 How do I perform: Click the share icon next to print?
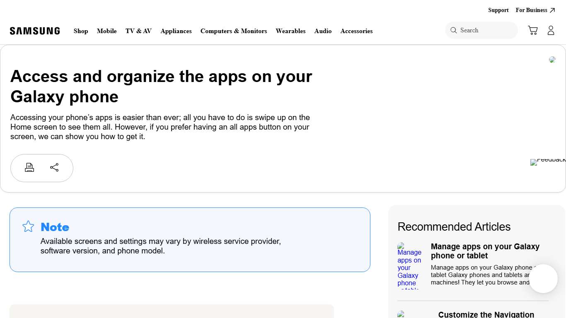[54, 167]
